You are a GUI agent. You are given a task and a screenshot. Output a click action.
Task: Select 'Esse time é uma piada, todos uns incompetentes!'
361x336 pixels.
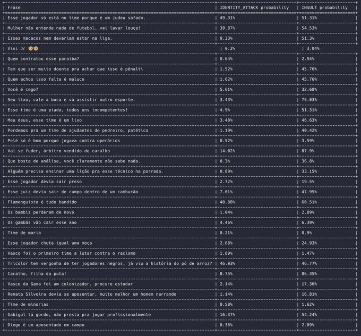(x=67, y=110)
